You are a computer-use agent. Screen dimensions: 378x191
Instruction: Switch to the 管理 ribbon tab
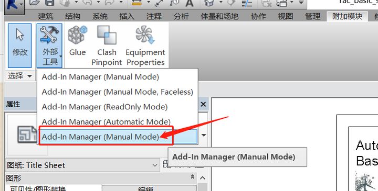click(313, 16)
